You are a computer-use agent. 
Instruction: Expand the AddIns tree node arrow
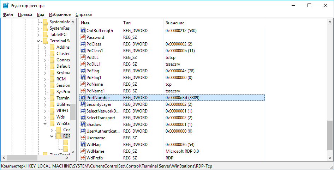click(x=45, y=48)
